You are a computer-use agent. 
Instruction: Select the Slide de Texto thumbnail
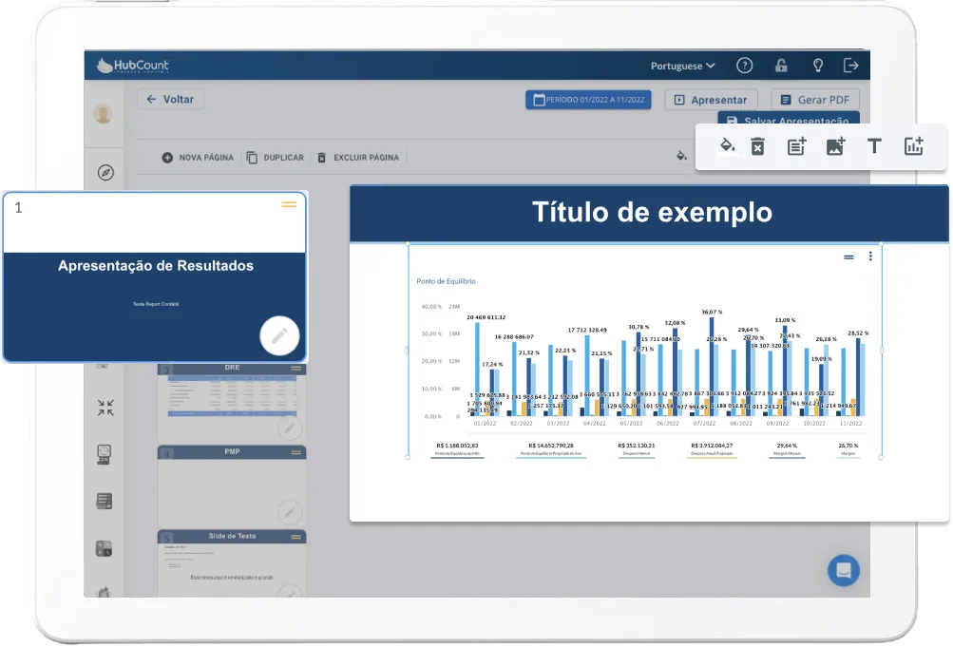[232, 563]
